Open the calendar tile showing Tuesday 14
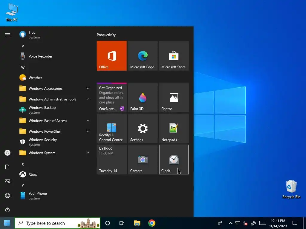The image size is (306, 229). 112,160
